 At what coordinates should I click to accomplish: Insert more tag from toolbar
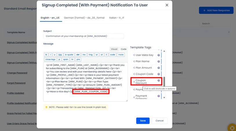coord(121,55)
